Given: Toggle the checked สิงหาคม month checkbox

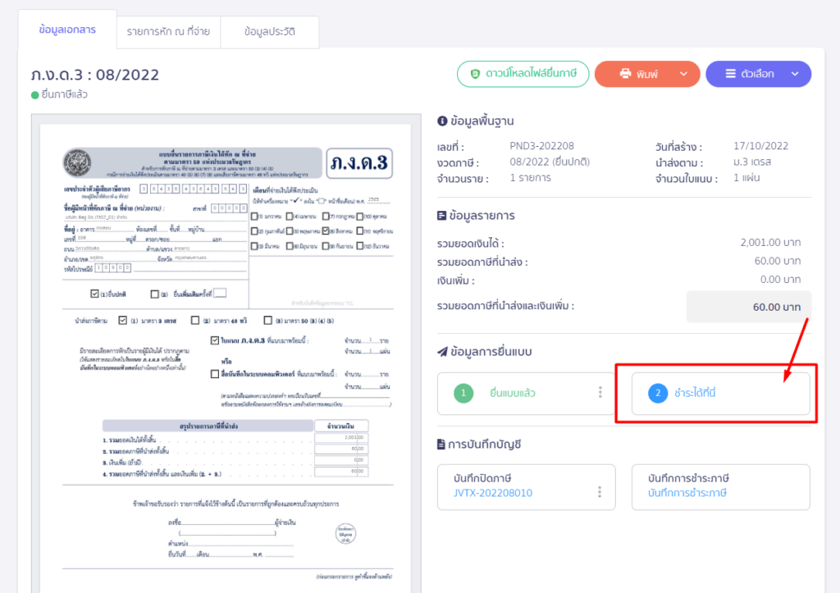Looking at the screenshot, I should click(326, 230).
